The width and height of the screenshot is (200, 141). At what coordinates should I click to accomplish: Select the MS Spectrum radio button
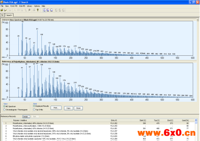click(4, 106)
